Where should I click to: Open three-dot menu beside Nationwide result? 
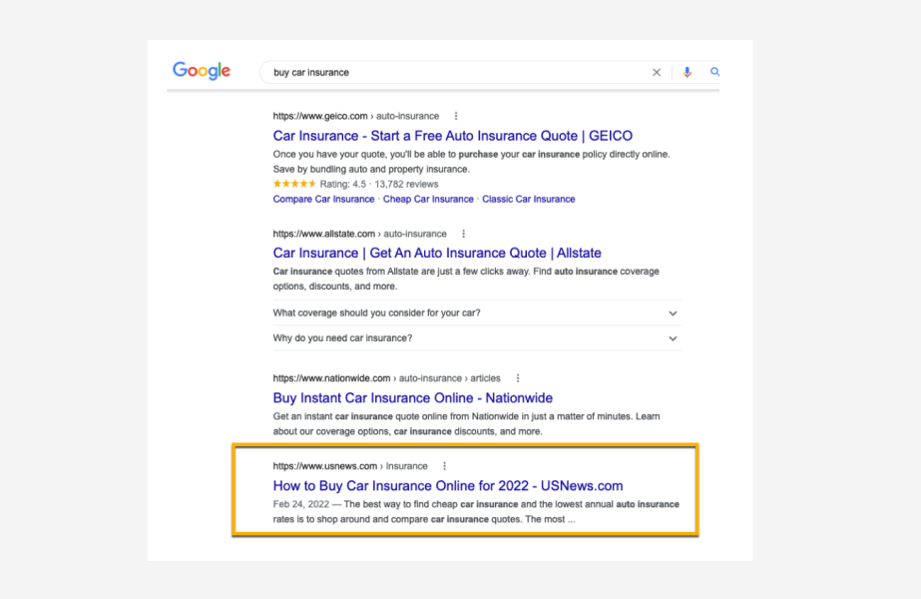click(517, 378)
